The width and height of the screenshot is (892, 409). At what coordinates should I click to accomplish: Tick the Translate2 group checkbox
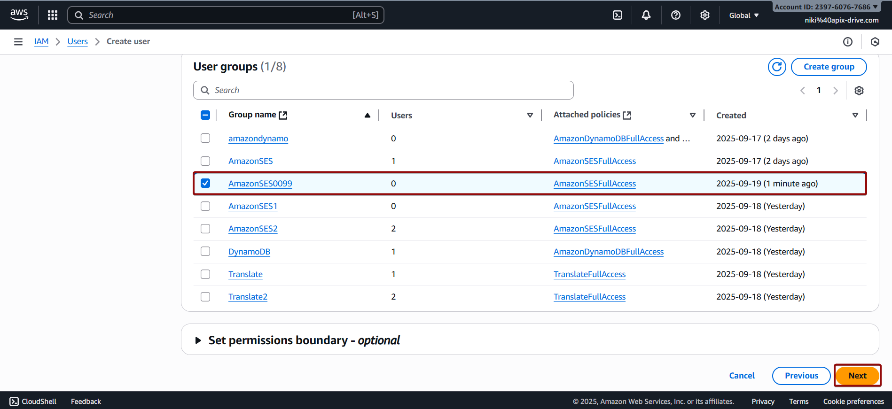(205, 297)
